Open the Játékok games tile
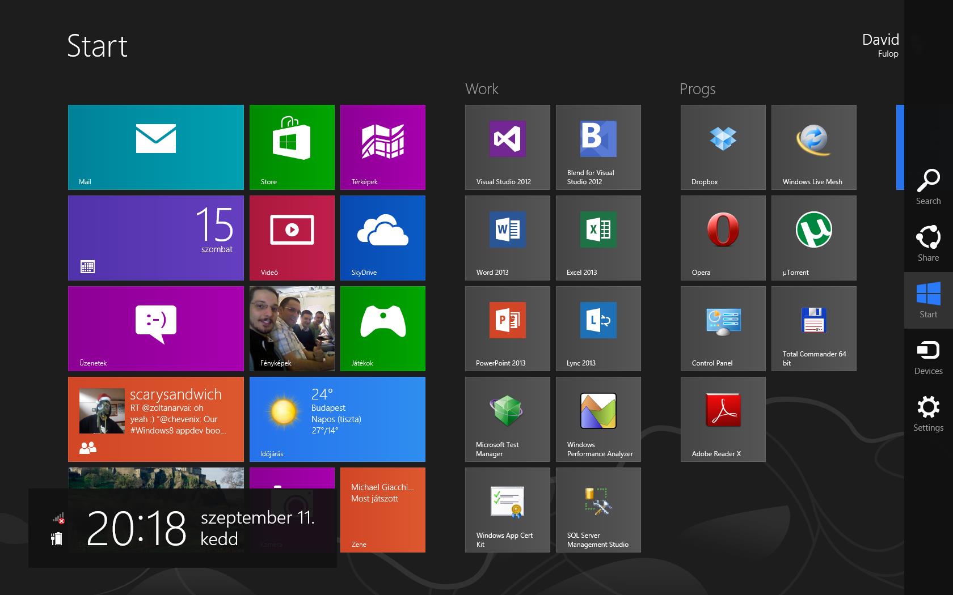 click(x=383, y=329)
